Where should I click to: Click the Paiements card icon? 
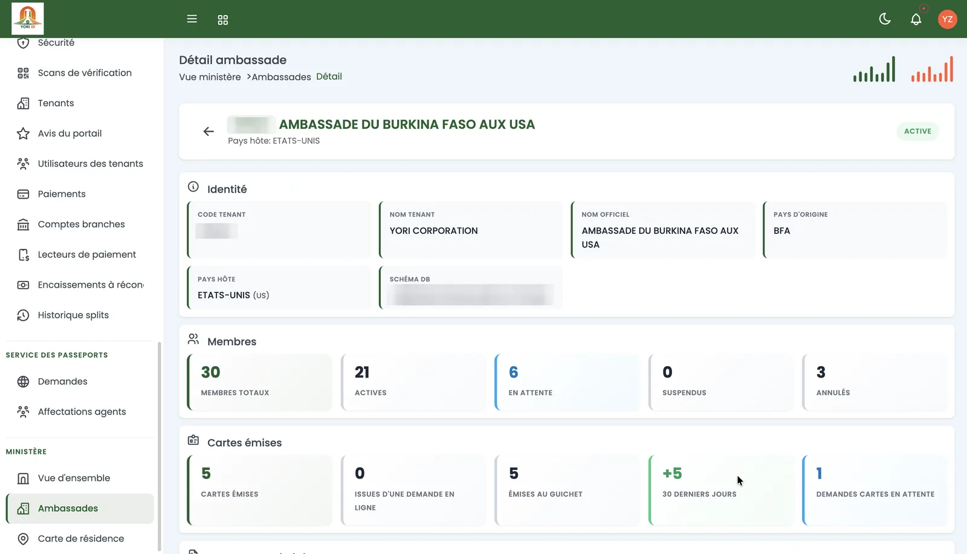23,194
